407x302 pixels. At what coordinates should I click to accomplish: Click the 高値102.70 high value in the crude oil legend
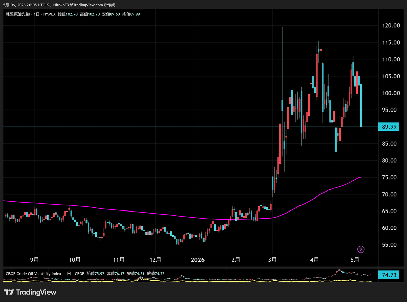90,14
